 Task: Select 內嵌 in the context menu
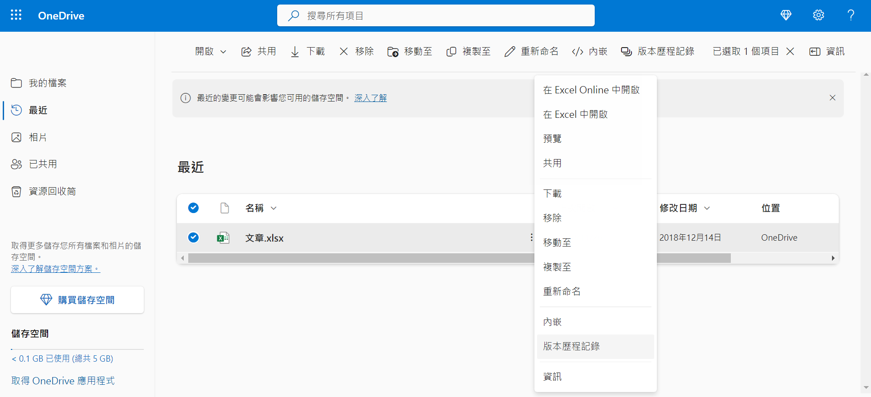(x=596, y=322)
